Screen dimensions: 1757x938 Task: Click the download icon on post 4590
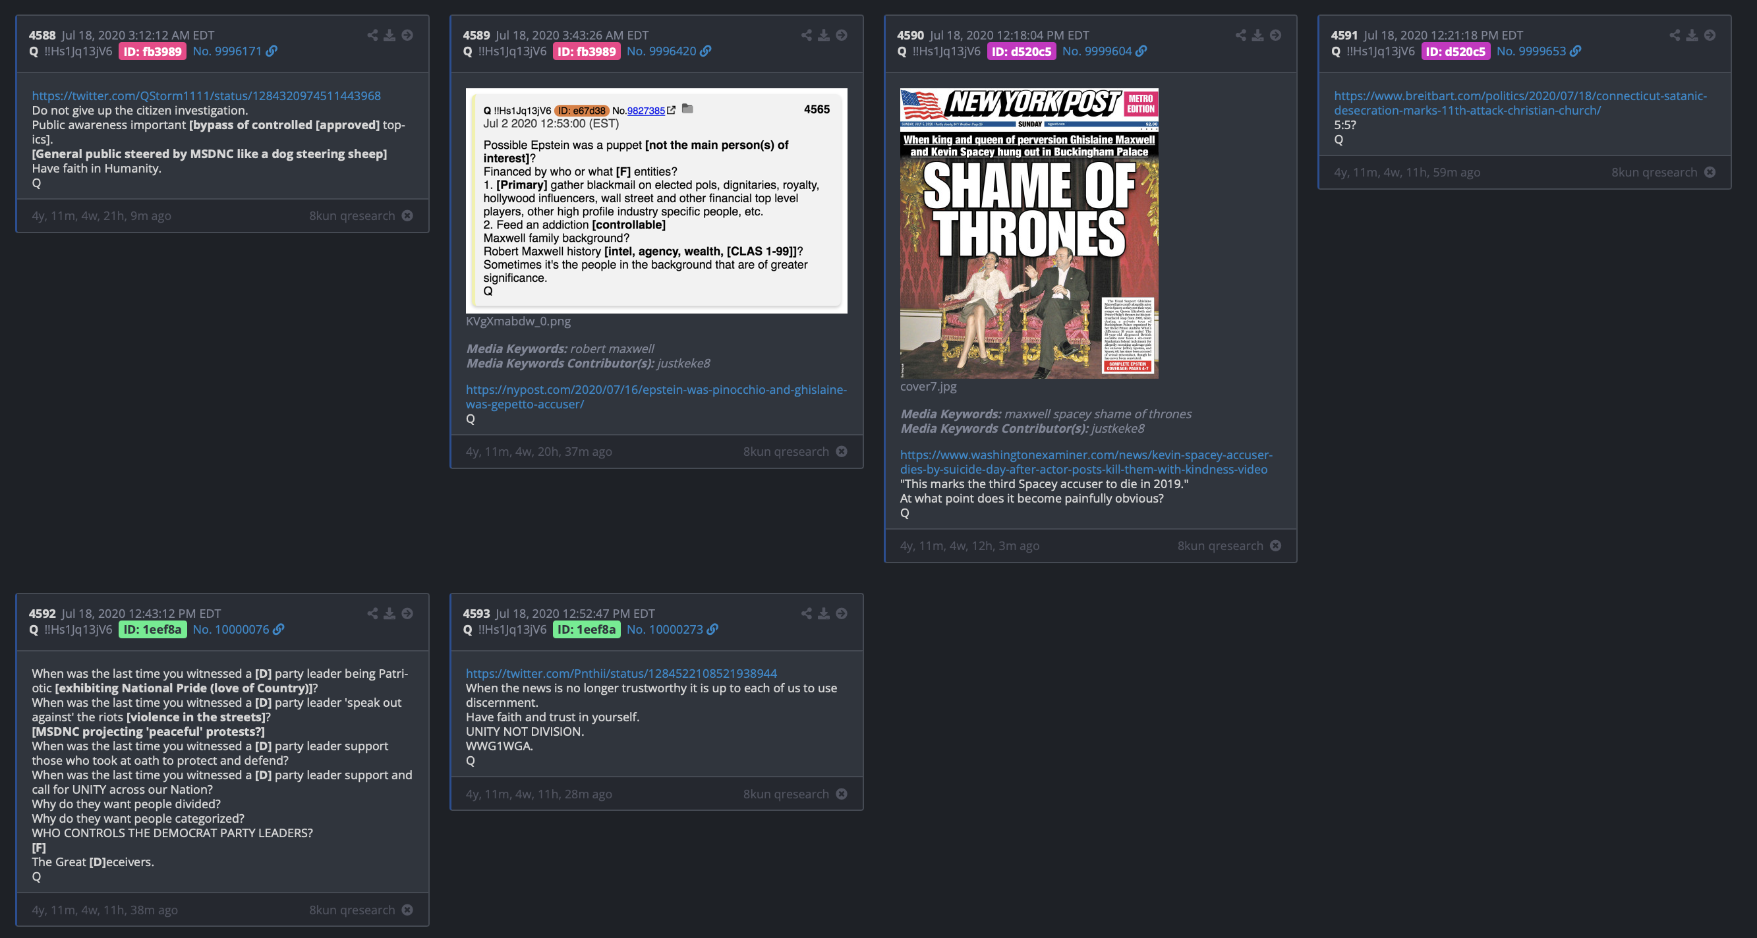(1257, 35)
